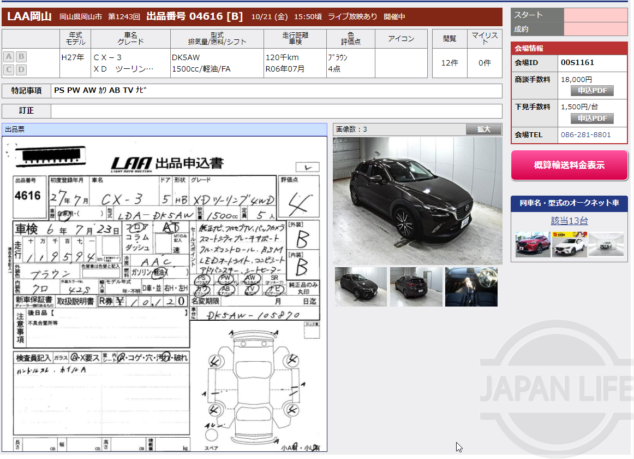Select grade variant button C
Viewport: 634px width, 459px height.
click(x=8, y=69)
